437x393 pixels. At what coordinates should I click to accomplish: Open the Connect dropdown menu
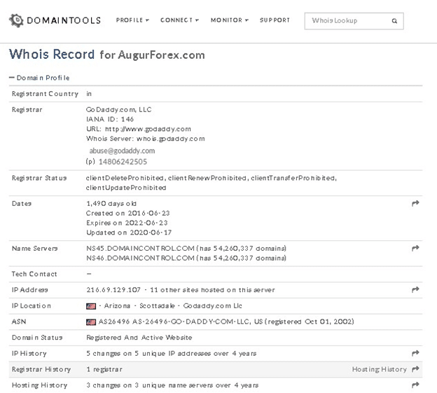pyautogui.click(x=179, y=20)
